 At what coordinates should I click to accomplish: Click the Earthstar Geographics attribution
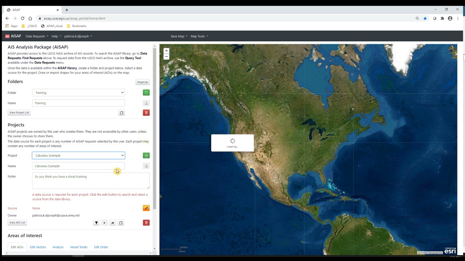[x=430, y=253]
